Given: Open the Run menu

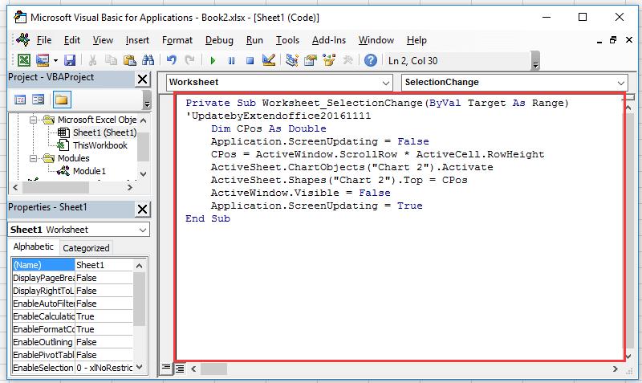Looking at the screenshot, I should 254,40.
